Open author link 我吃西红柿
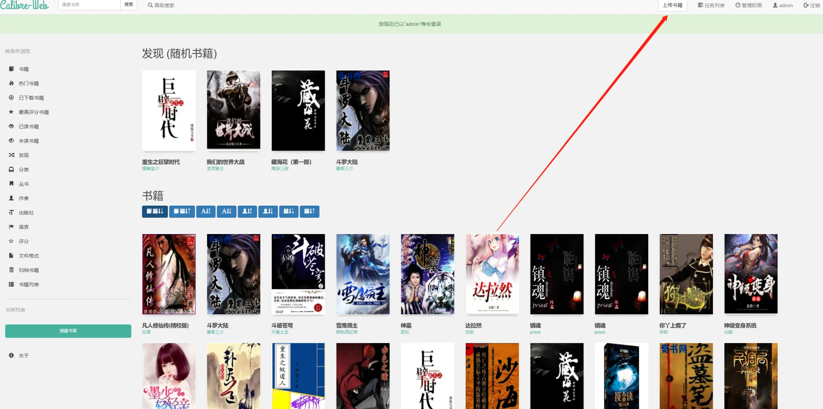Viewport: 823px width, 409px height. [347, 332]
